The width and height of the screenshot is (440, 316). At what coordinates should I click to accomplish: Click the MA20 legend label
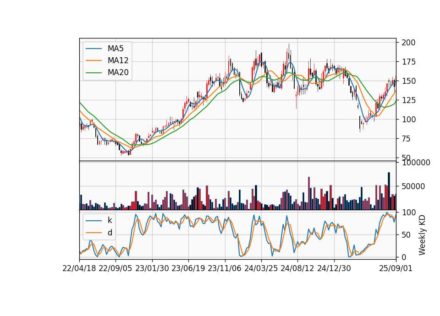tap(118, 73)
